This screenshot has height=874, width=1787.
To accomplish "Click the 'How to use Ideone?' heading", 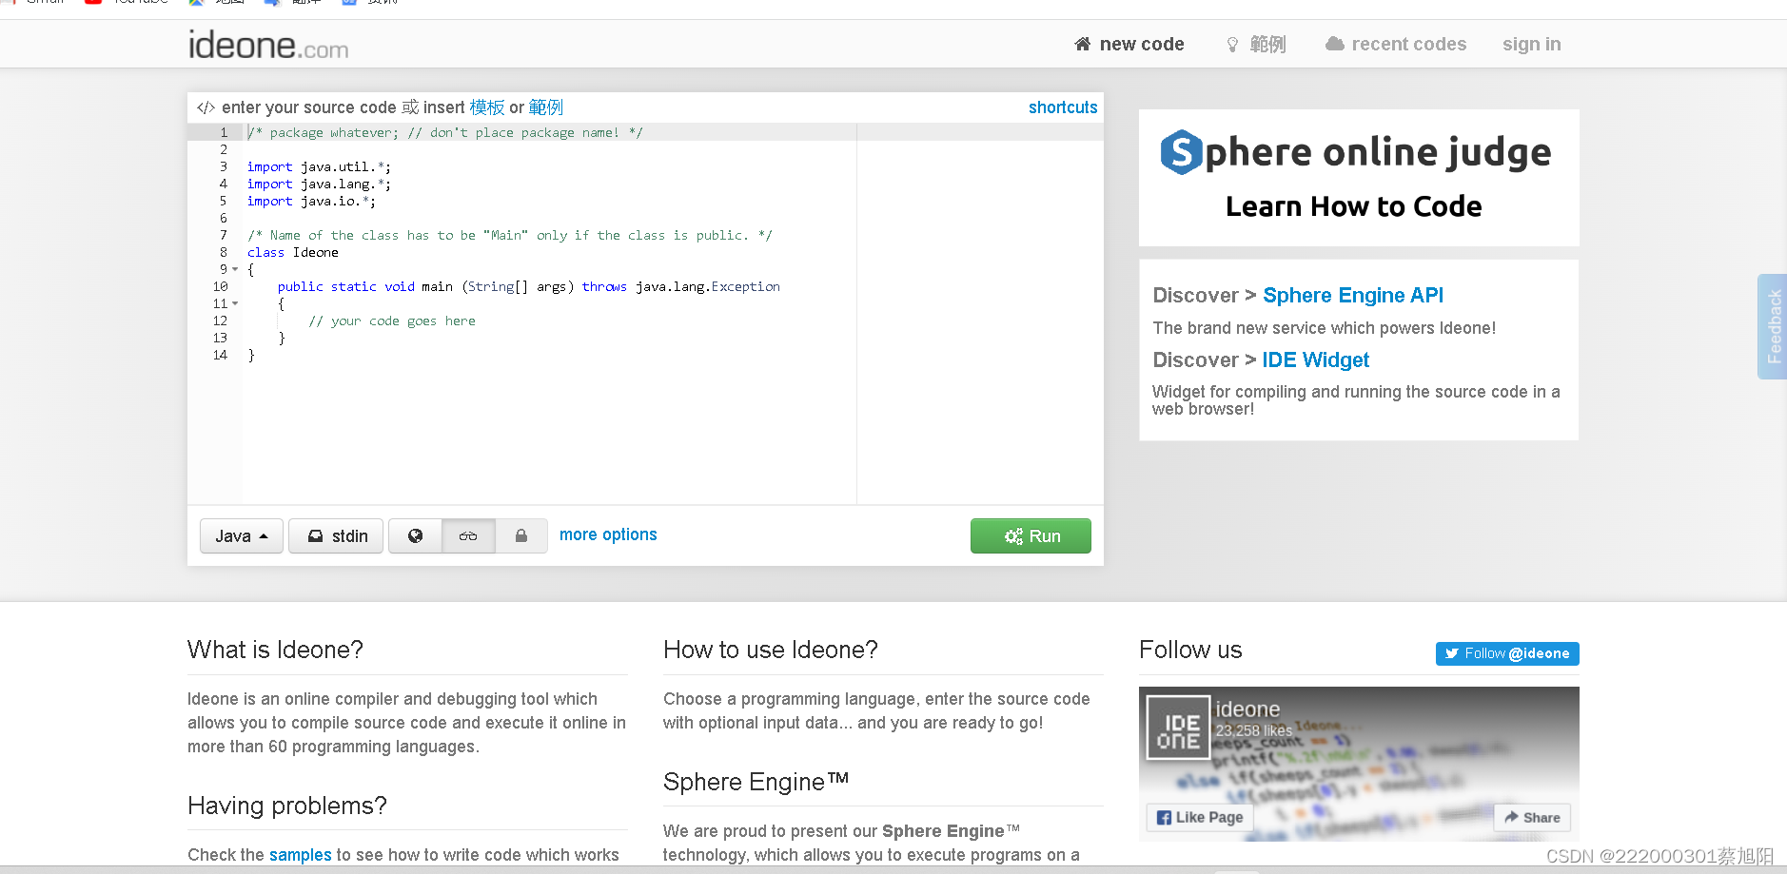I will [x=771, y=650].
